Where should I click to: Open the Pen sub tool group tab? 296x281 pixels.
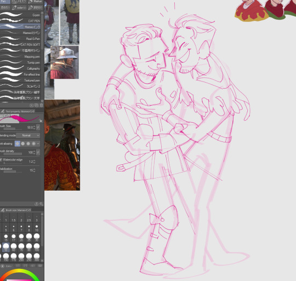[4, 2]
